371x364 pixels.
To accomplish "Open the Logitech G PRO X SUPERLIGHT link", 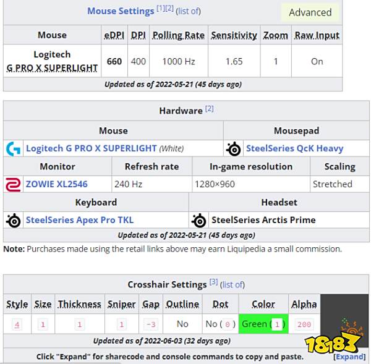I will point(91,148).
